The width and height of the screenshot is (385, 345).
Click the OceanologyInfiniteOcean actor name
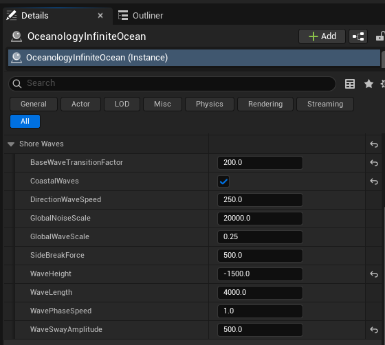[x=87, y=36]
